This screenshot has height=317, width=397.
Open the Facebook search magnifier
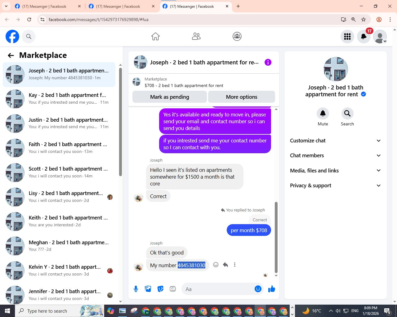point(29,37)
